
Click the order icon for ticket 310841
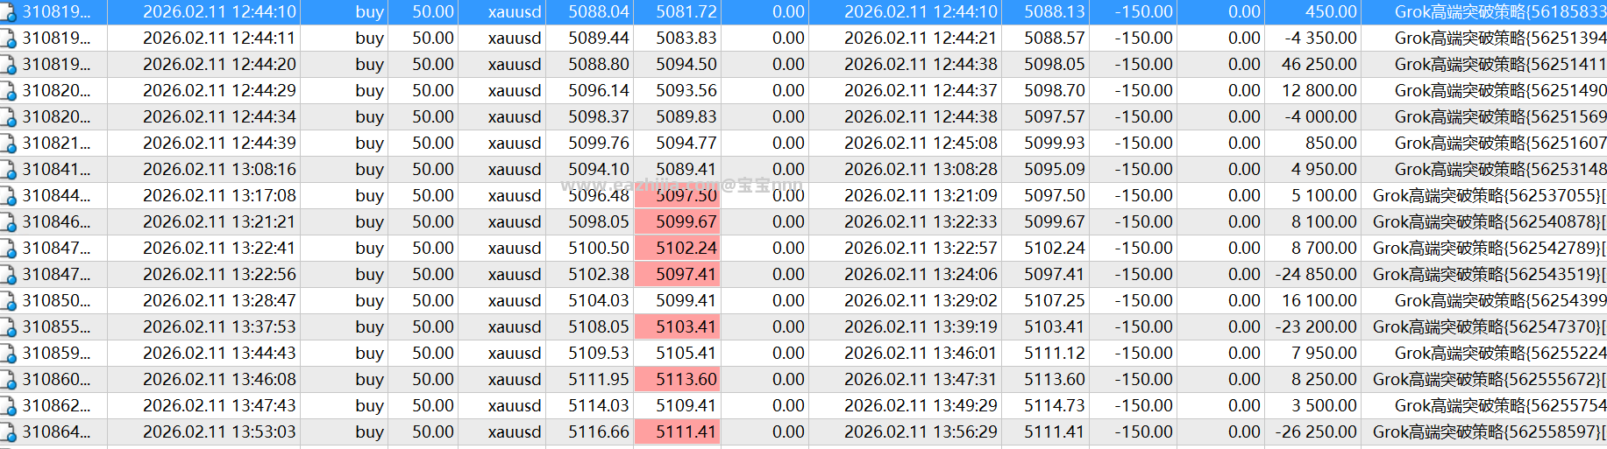(8, 170)
